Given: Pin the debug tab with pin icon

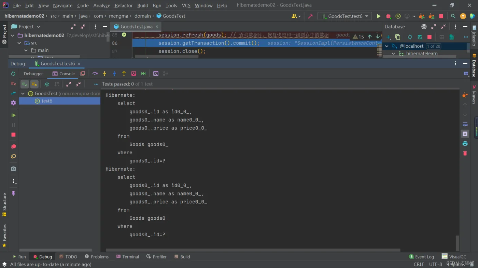Looking at the screenshot, I should (x=13, y=193).
